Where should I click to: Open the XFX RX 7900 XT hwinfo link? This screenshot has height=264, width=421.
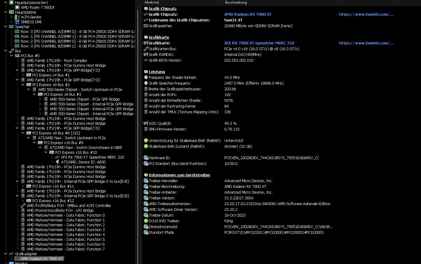point(366,43)
